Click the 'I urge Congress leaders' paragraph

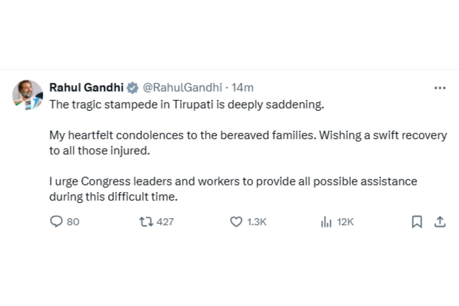(x=233, y=181)
